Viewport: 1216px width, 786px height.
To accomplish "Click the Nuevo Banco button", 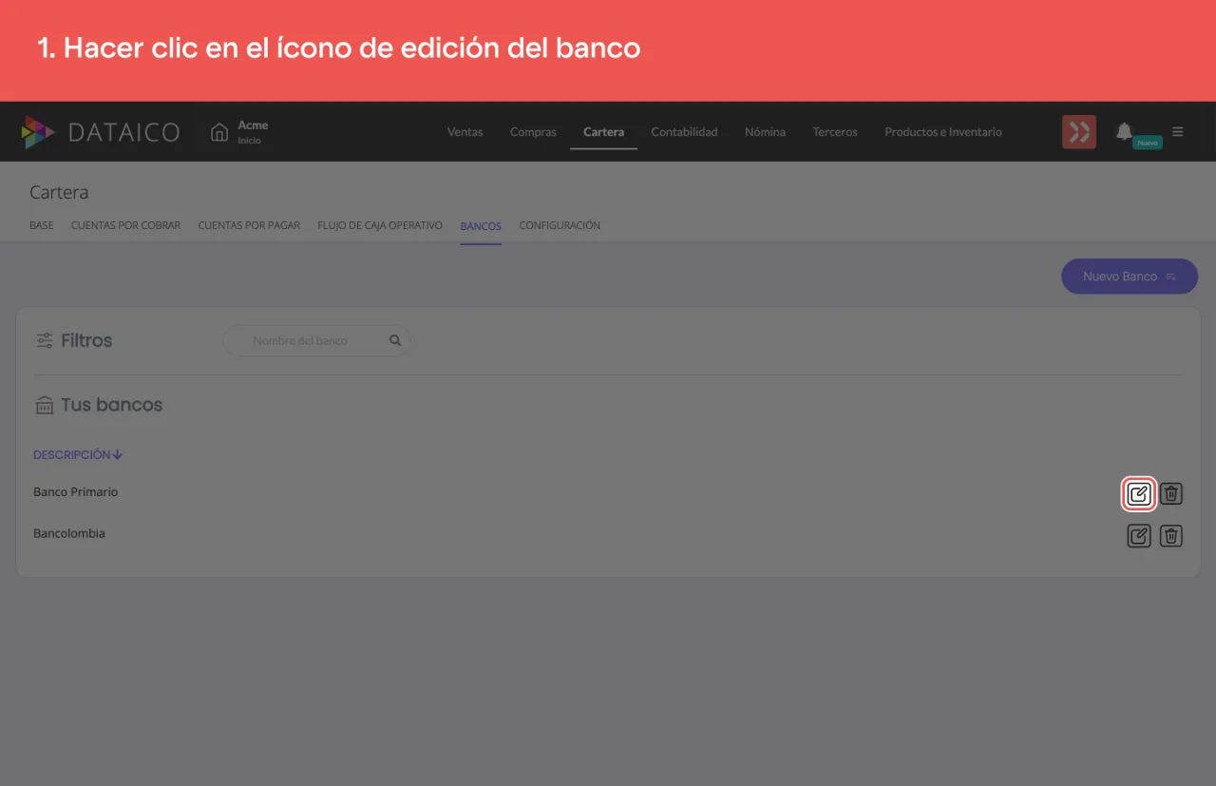I will pos(1130,277).
